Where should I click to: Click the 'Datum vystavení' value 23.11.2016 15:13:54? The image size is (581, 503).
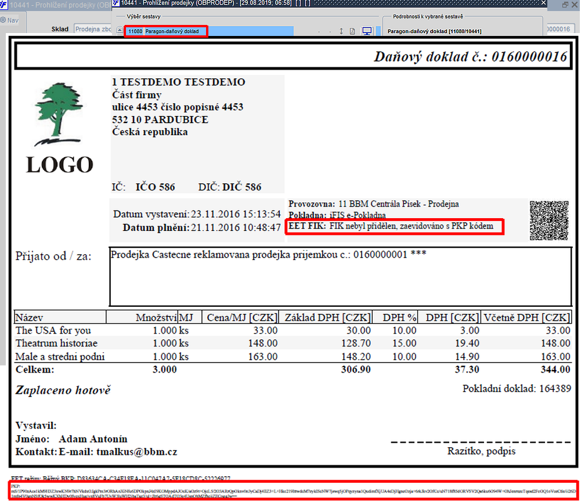click(x=236, y=214)
